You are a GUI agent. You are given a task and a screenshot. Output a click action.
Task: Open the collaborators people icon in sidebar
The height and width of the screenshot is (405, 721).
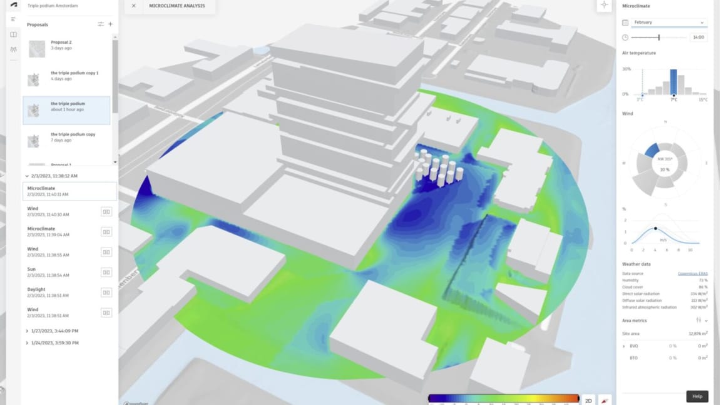pyautogui.click(x=13, y=49)
